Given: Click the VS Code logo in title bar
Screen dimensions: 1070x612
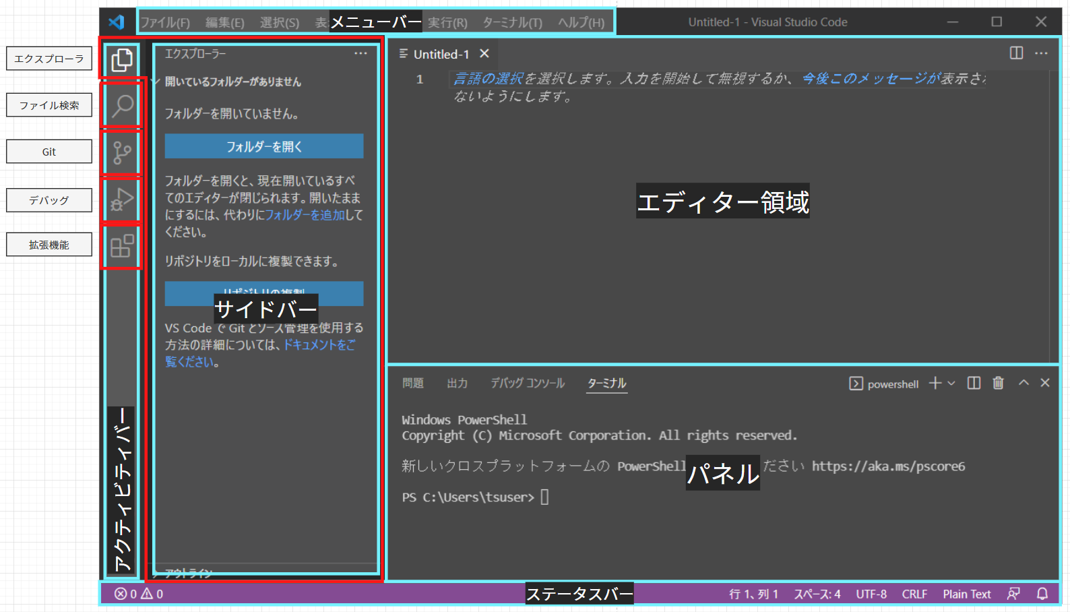Looking at the screenshot, I should point(117,22).
